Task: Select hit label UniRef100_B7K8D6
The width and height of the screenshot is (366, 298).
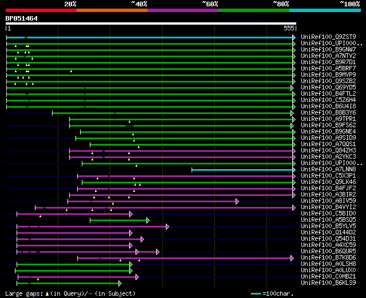Action: pos(328,258)
